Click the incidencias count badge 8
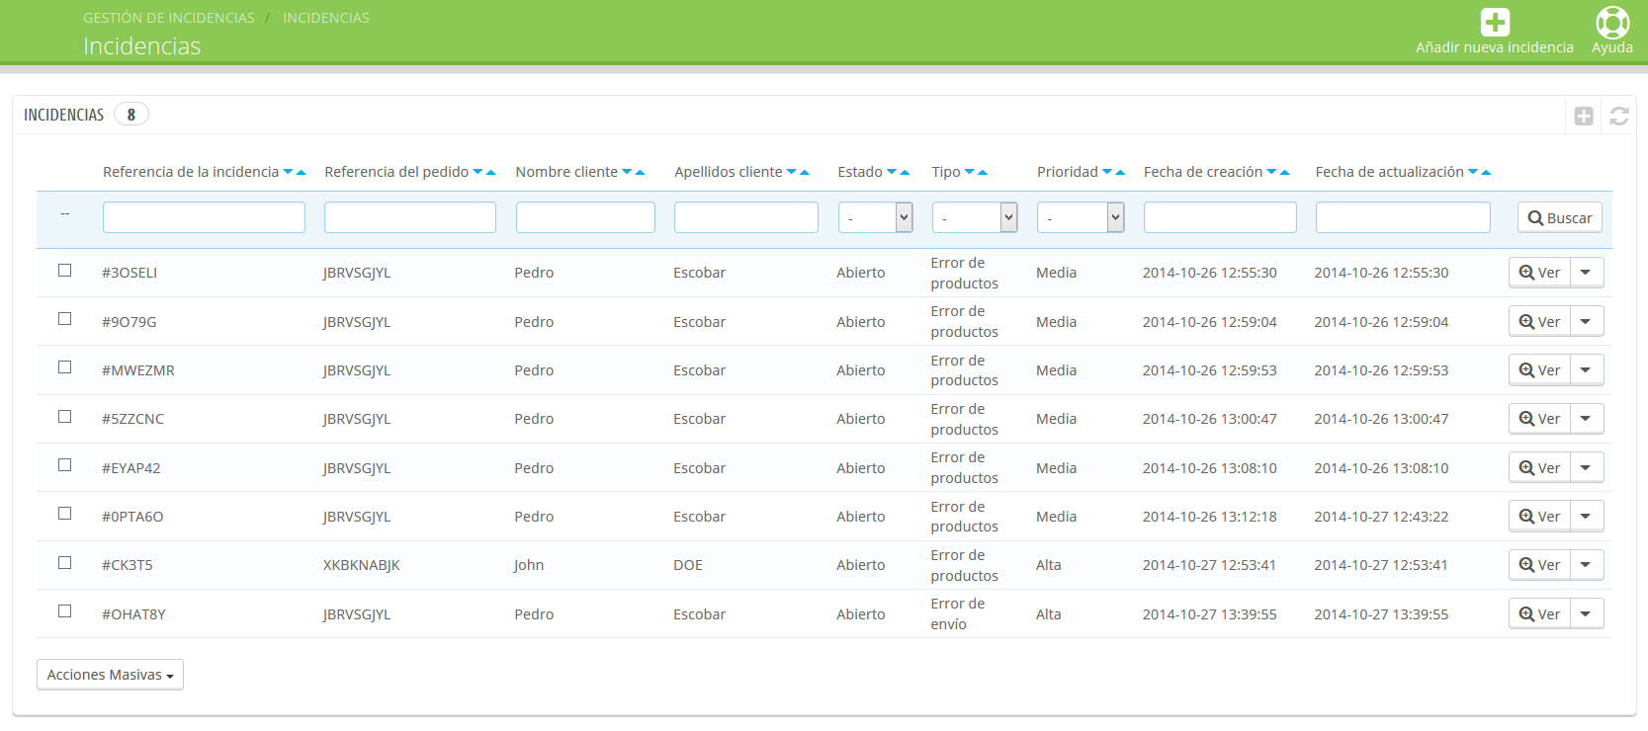 [x=131, y=115]
